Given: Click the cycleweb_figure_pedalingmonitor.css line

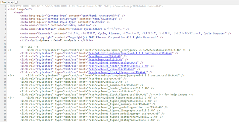Looking at the screenshot, I should [x=94, y=107].
